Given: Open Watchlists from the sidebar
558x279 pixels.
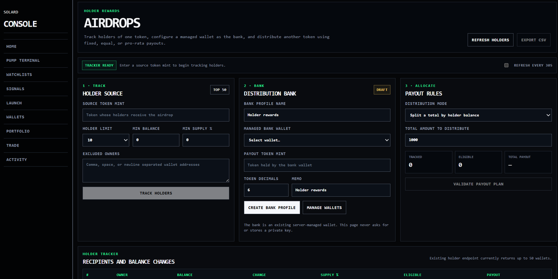Looking at the screenshot, I should coord(36,75).
